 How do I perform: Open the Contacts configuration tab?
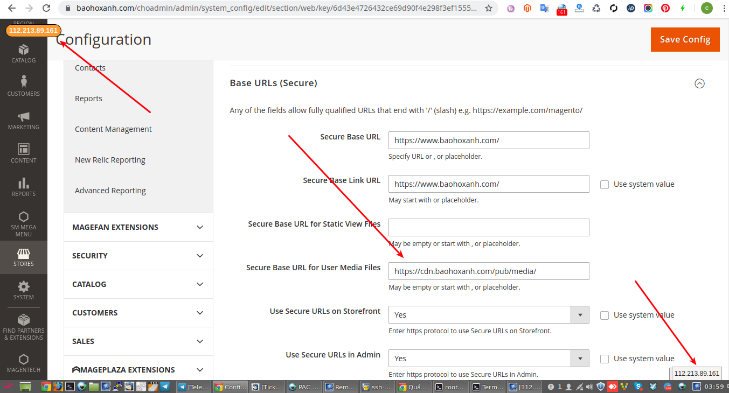(x=90, y=68)
